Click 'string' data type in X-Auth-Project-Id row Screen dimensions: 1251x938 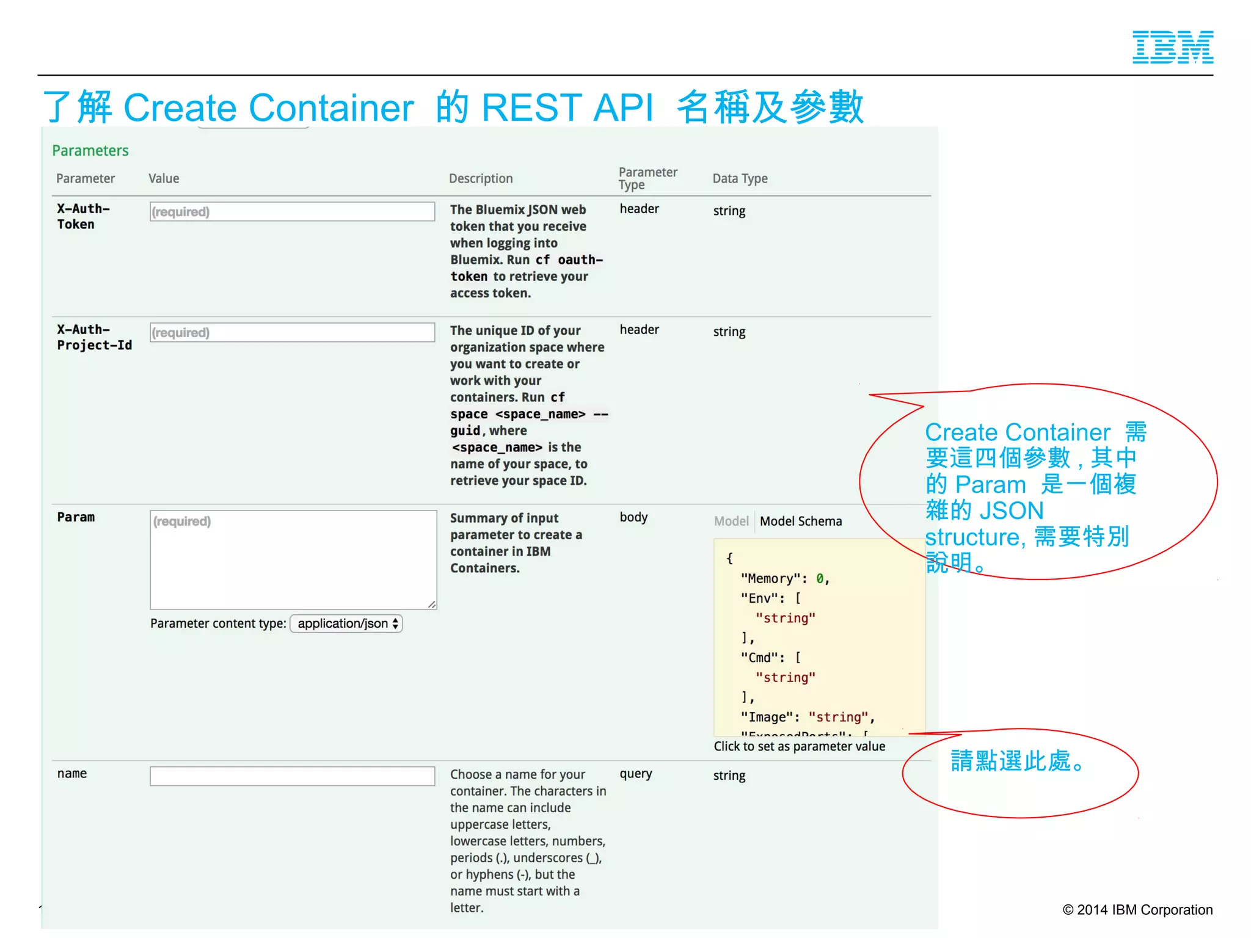729,332
